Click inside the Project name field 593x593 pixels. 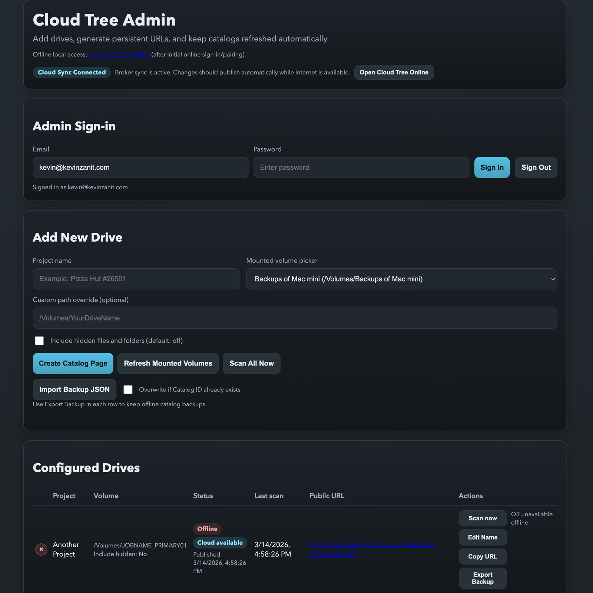[x=136, y=279]
